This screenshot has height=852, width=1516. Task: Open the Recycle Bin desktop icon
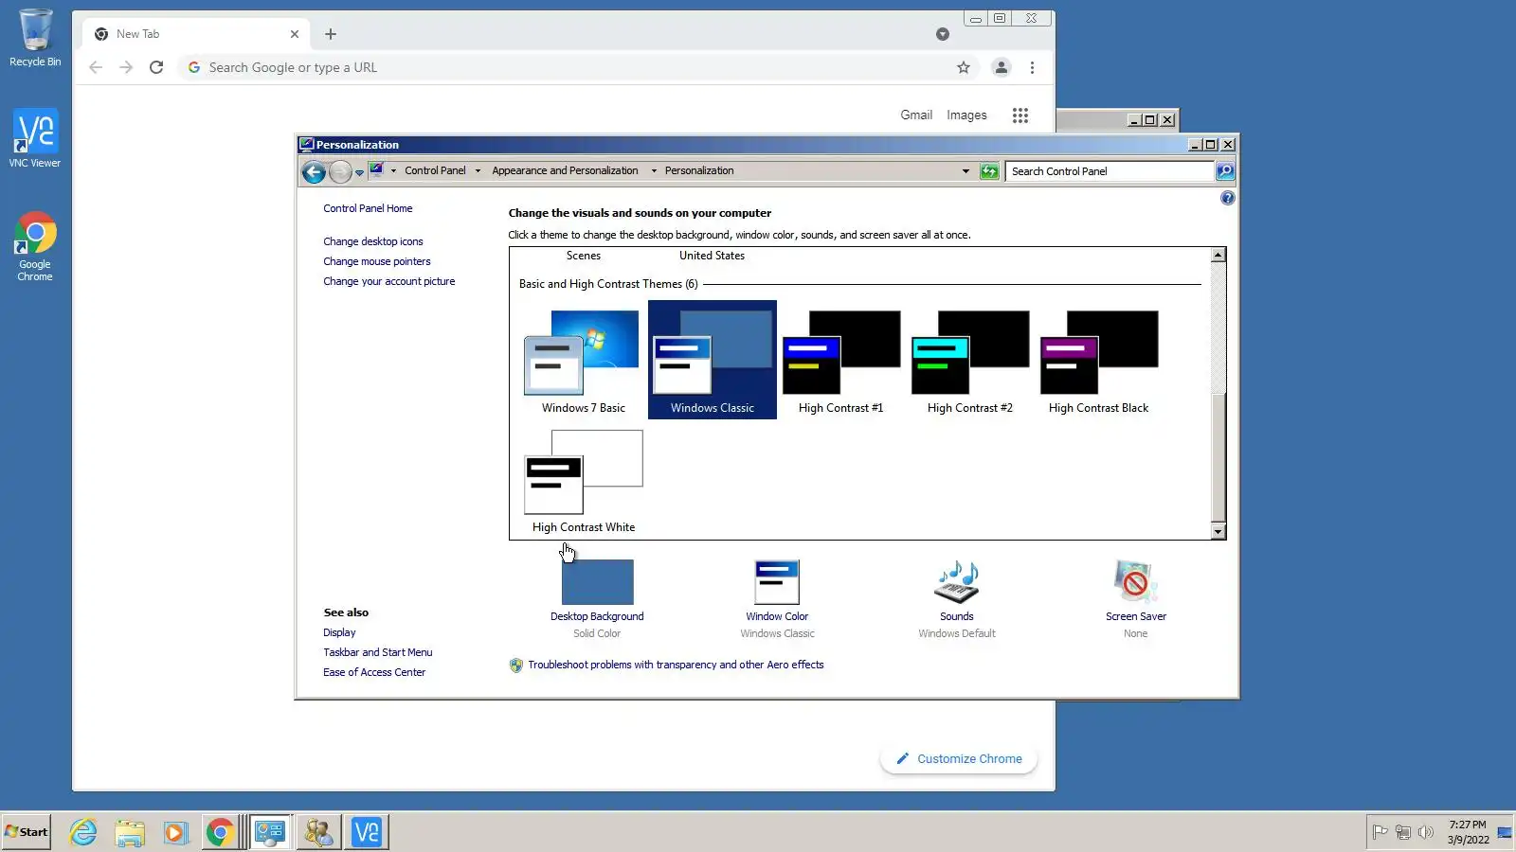(35, 38)
